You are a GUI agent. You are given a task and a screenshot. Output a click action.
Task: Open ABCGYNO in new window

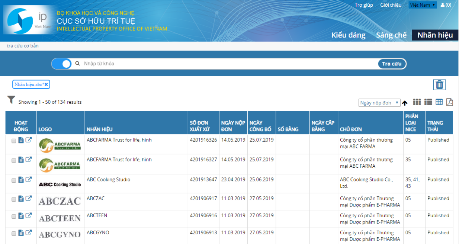[x=29, y=233]
